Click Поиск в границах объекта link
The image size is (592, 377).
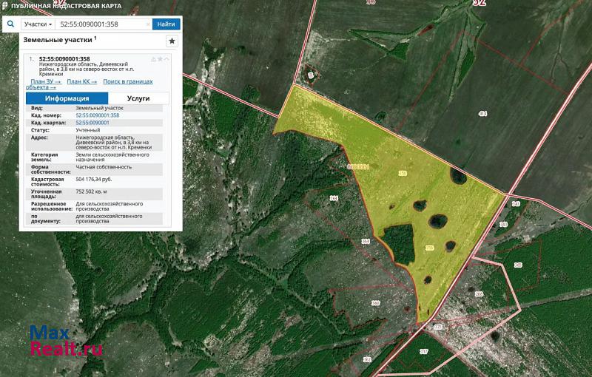click(127, 81)
